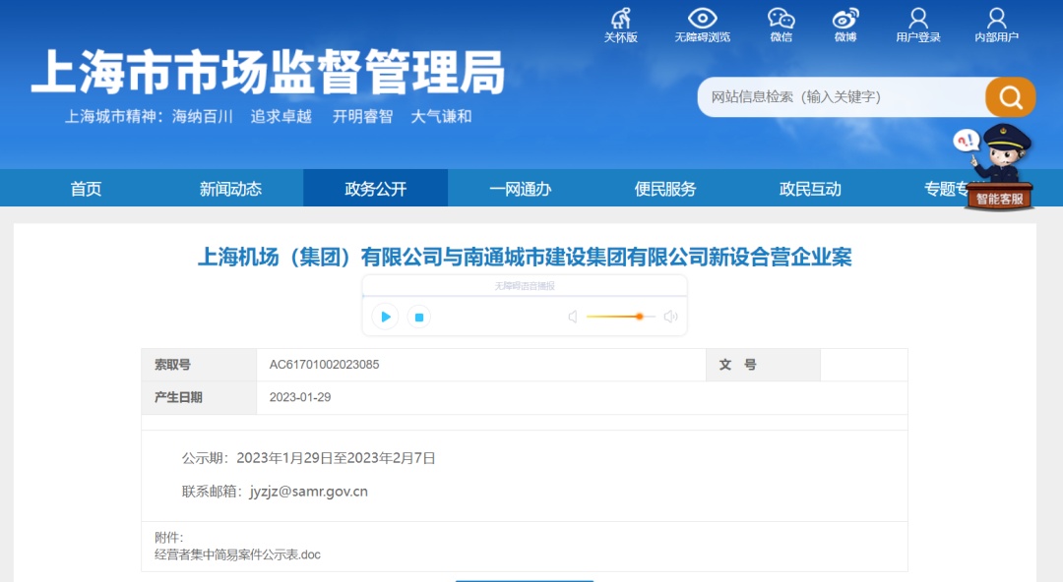Viewport: 1063px width, 582px height.
Task: Stop the voice broadcast playback
Action: (419, 317)
